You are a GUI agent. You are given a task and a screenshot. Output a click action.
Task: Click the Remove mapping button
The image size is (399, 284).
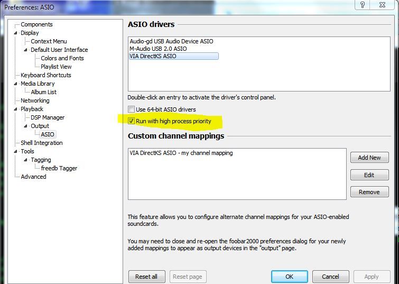pos(369,192)
